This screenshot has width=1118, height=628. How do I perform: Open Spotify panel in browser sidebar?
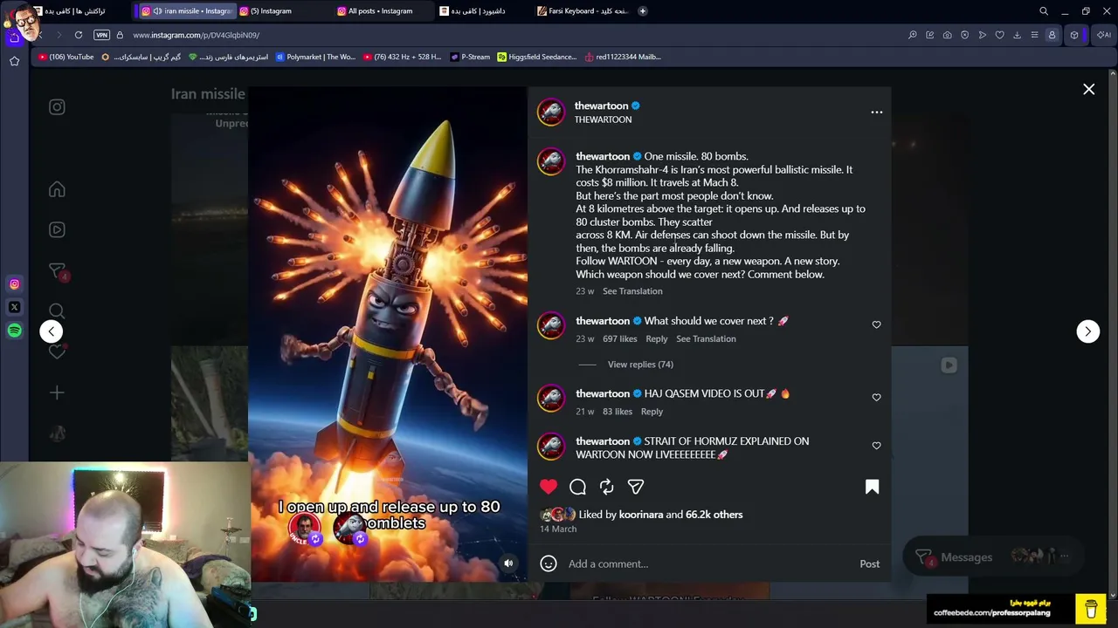click(x=14, y=331)
